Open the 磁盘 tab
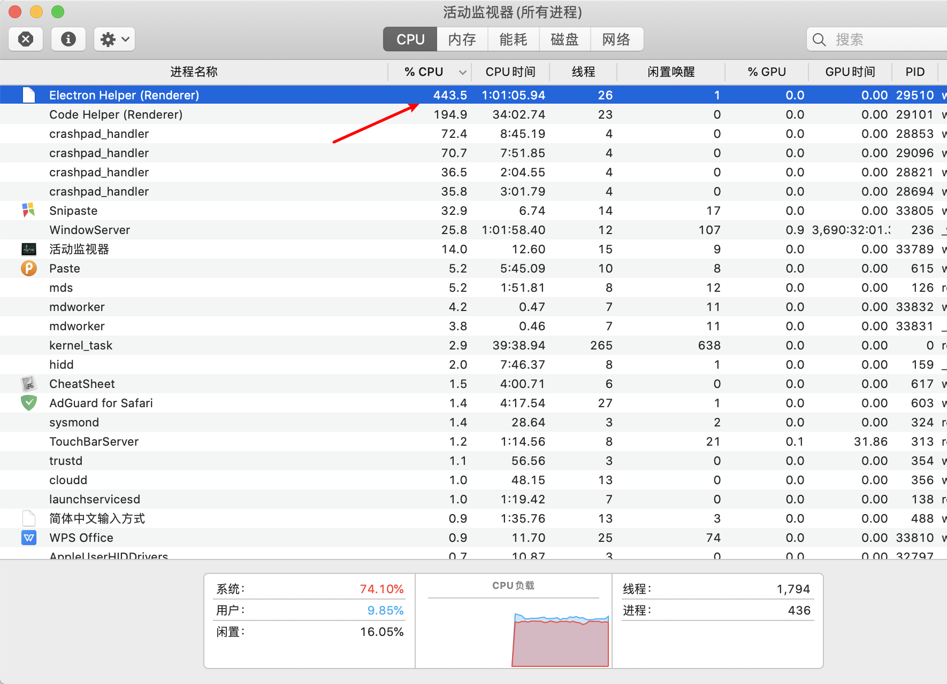 pos(564,38)
